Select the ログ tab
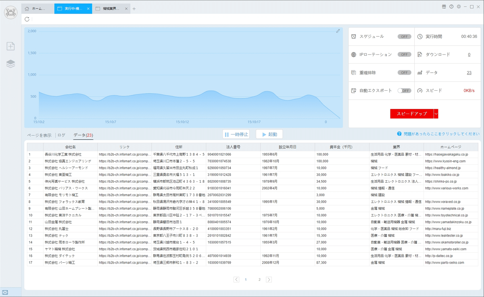This screenshot has width=484, height=297. point(61,135)
